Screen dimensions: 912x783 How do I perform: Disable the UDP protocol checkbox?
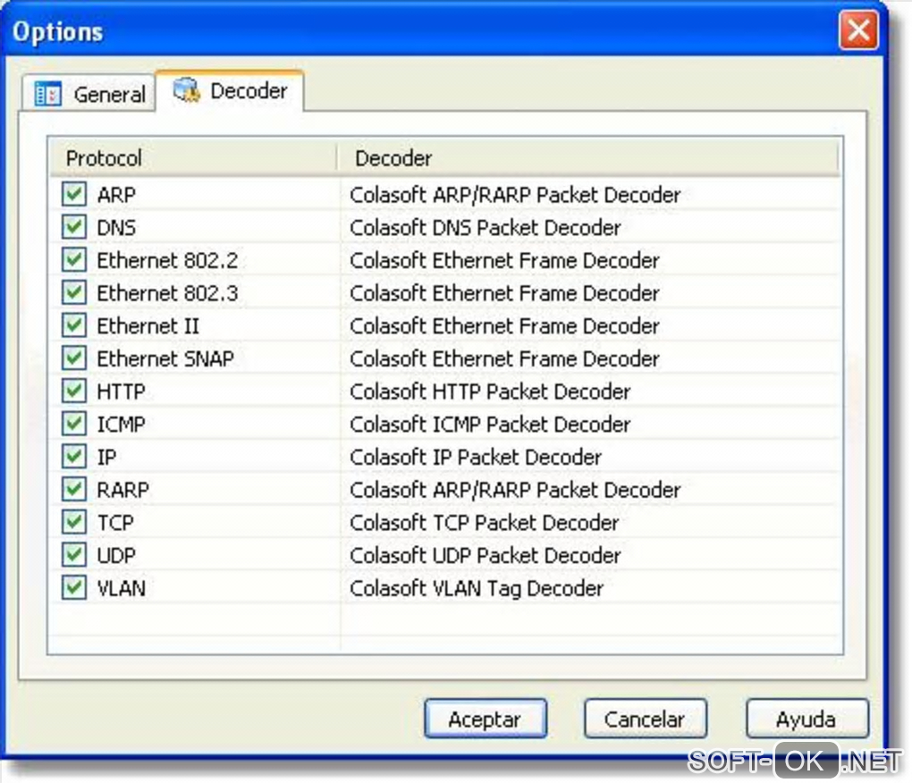point(74,555)
